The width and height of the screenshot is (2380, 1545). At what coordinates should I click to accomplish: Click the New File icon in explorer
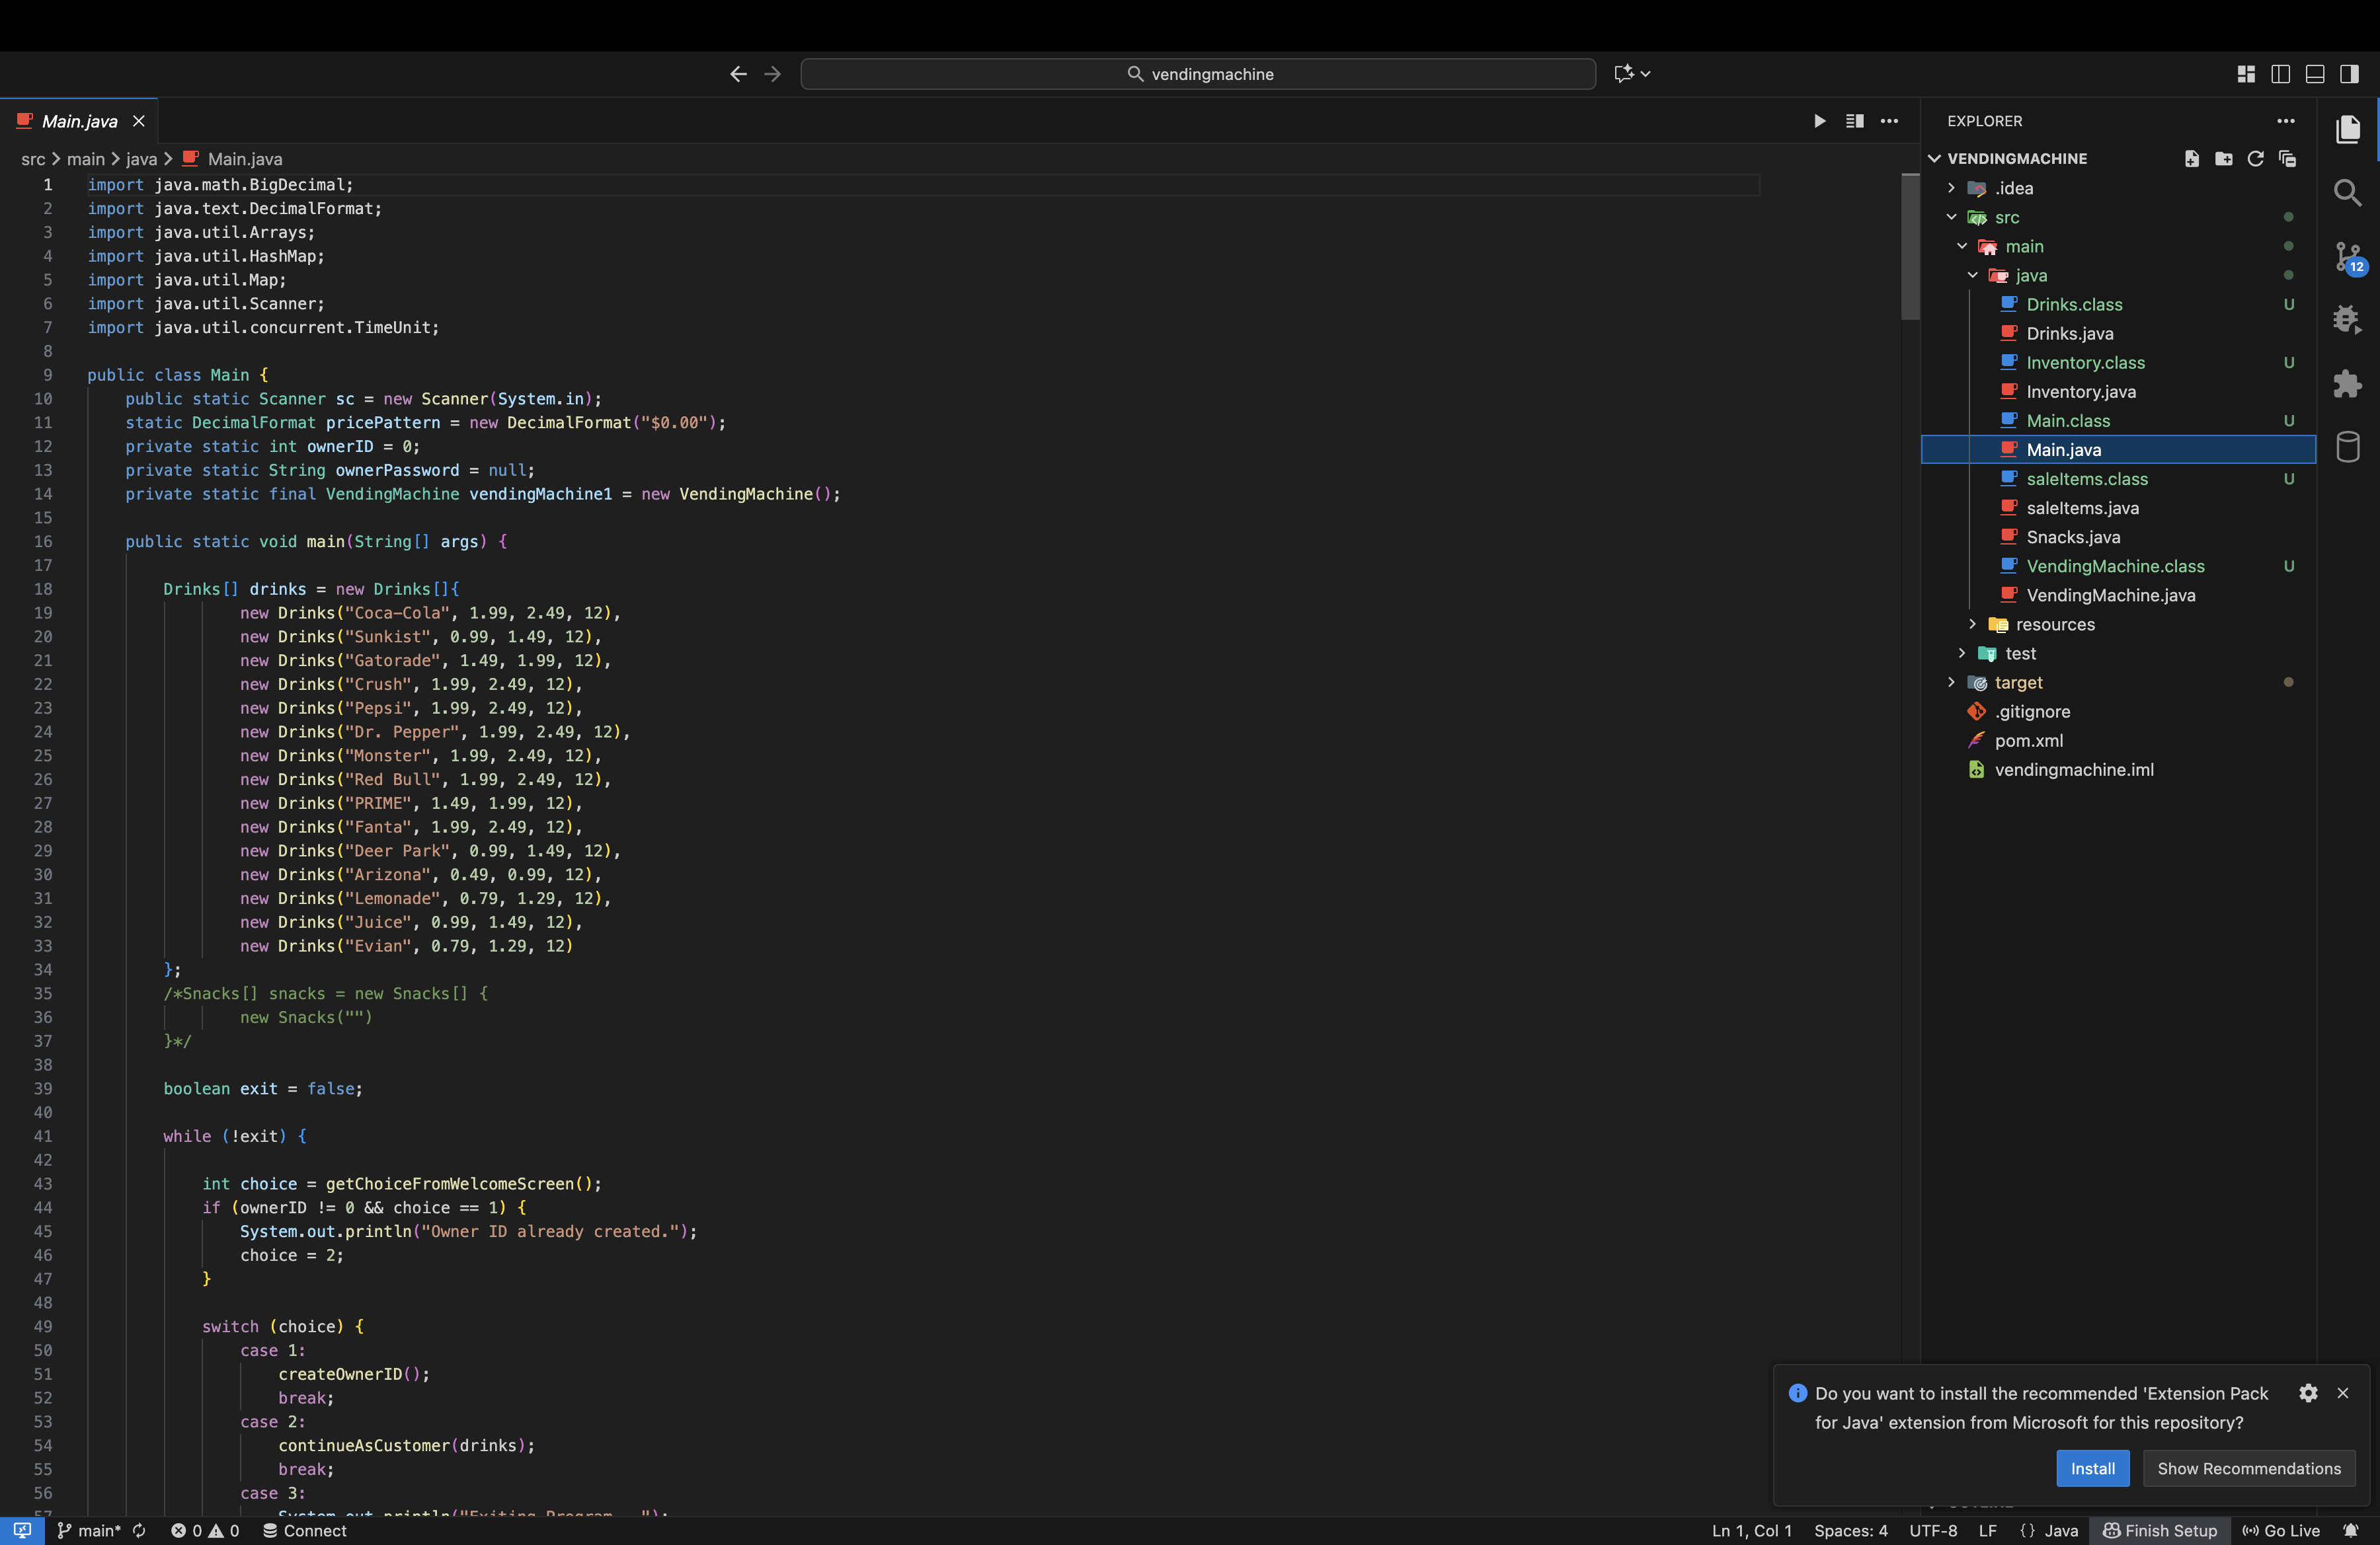[x=2191, y=159]
